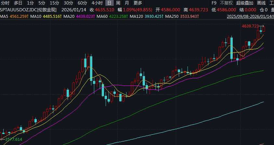Viewport: 274px width, 145px height.
Task: Select the 多日 multi-day tab
Action: click(x=18, y=3)
